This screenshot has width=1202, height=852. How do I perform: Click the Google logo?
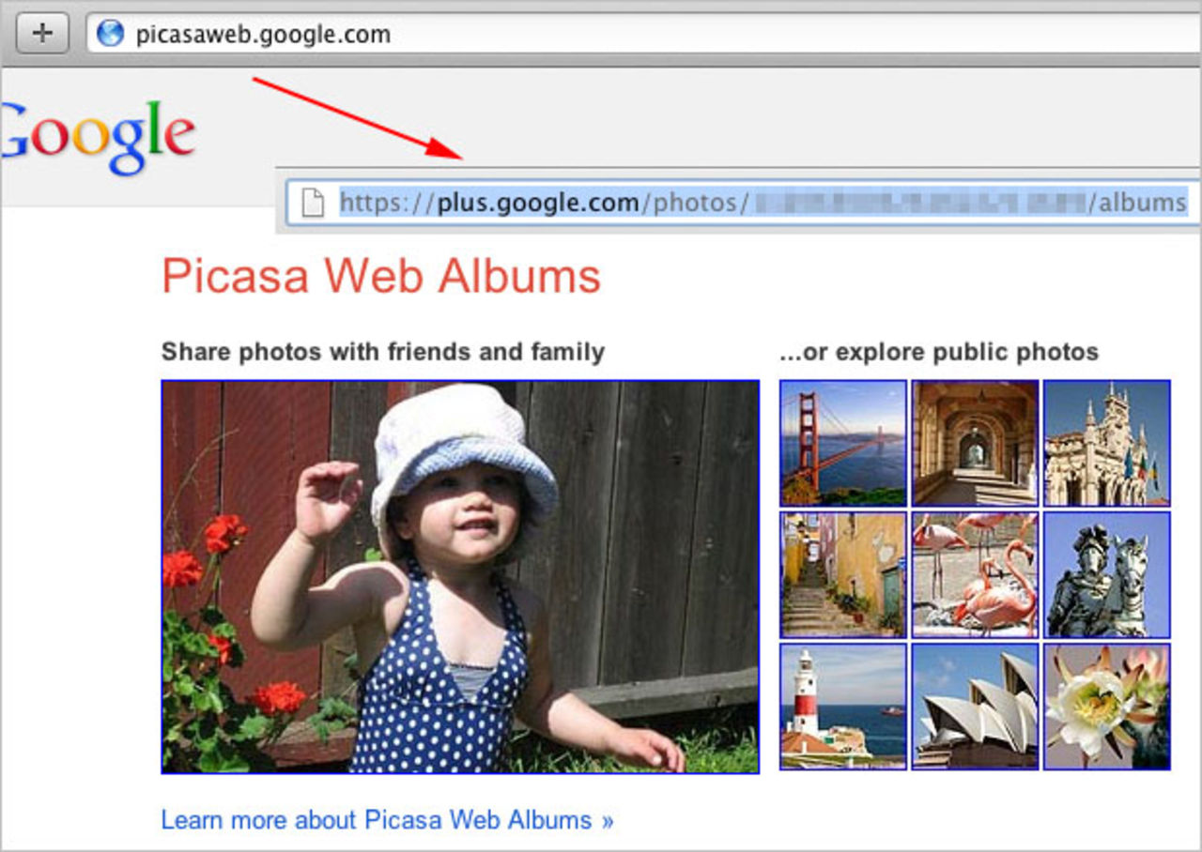pyautogui.click(x=94, y=131)
